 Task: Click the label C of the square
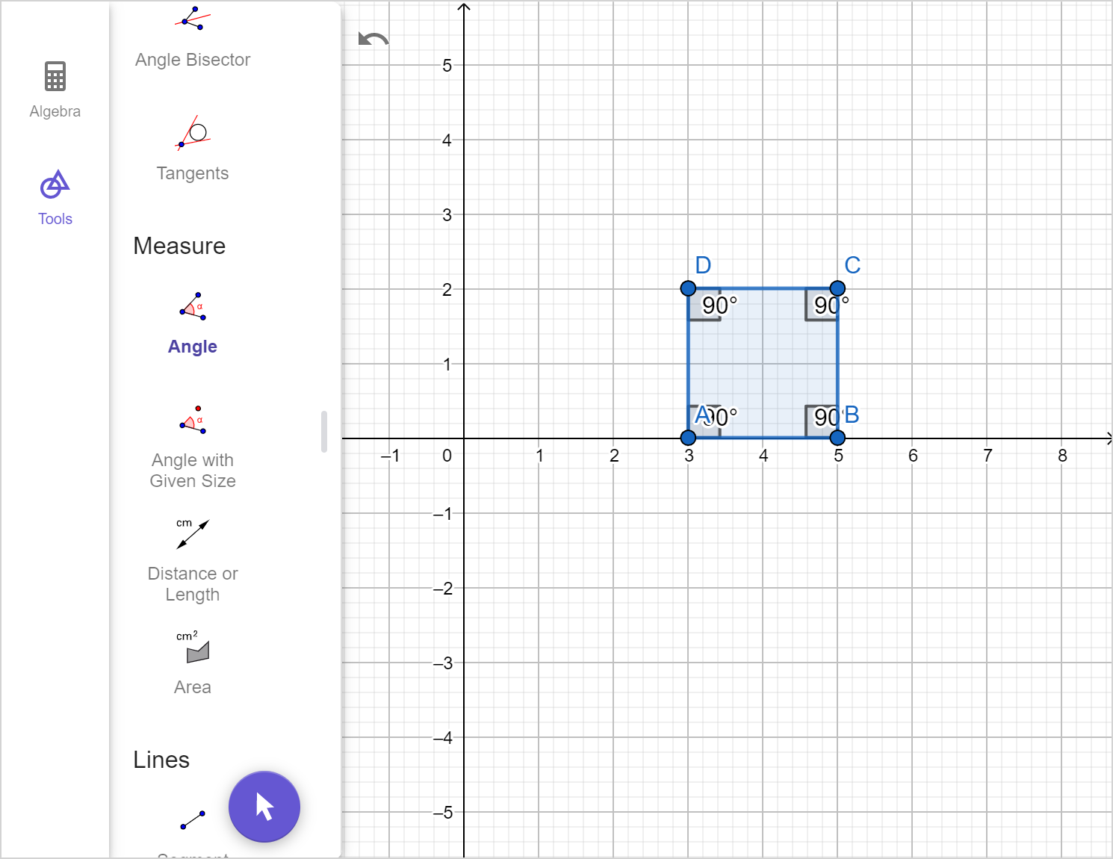pos(852,265)
